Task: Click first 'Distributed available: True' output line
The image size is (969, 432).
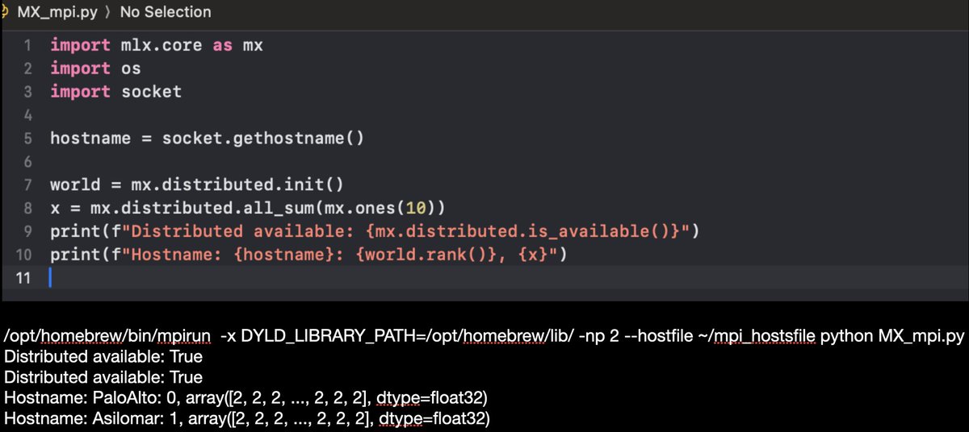Action: click(103, 356)
